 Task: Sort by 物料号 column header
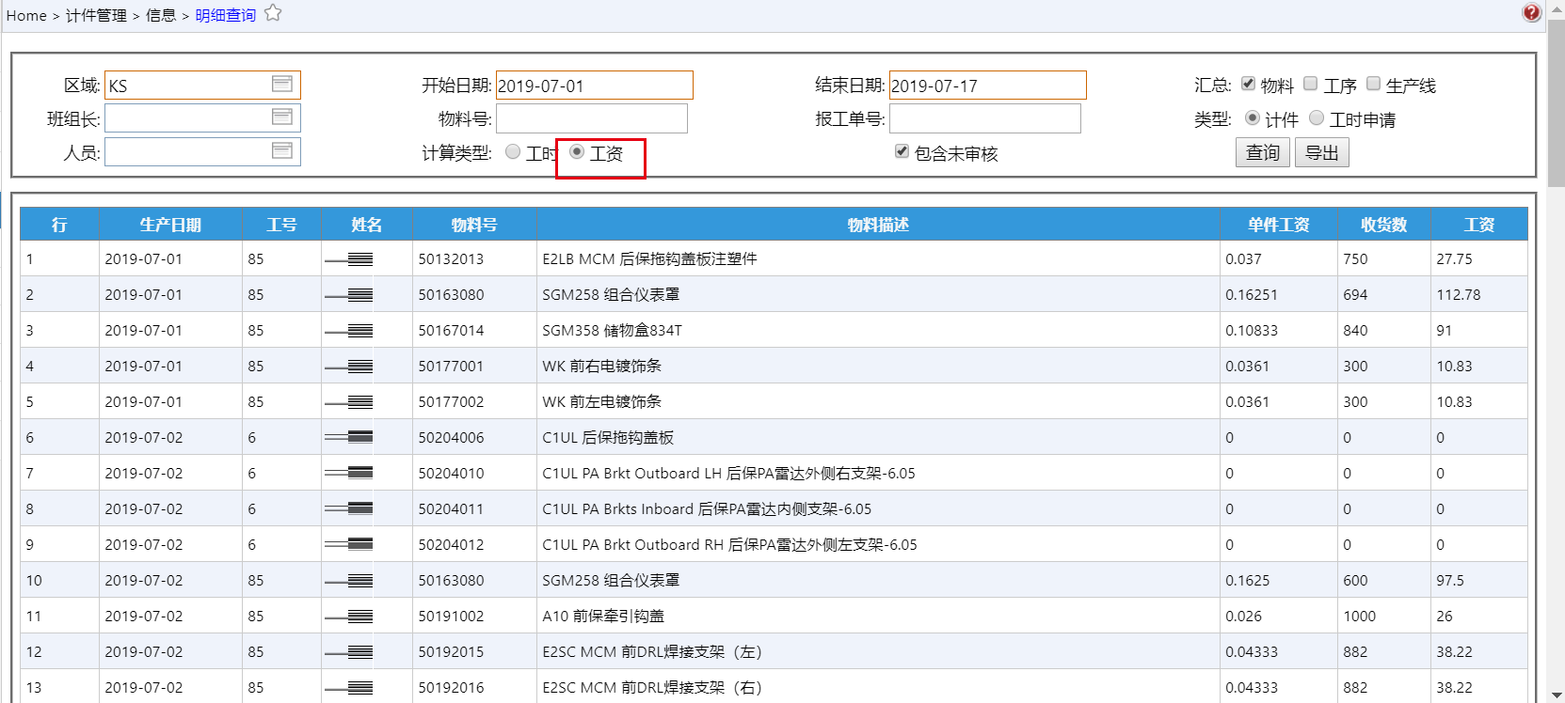474,225
